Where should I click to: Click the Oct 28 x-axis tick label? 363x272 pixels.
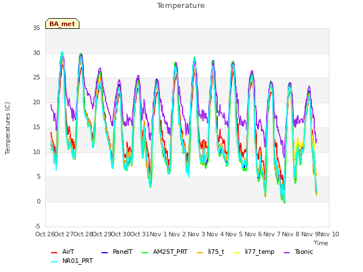point(83,234)
